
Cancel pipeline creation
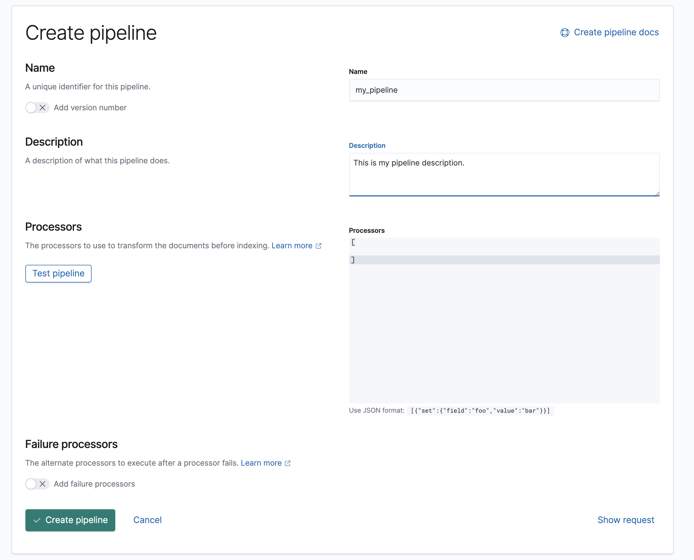click(147, 520)
